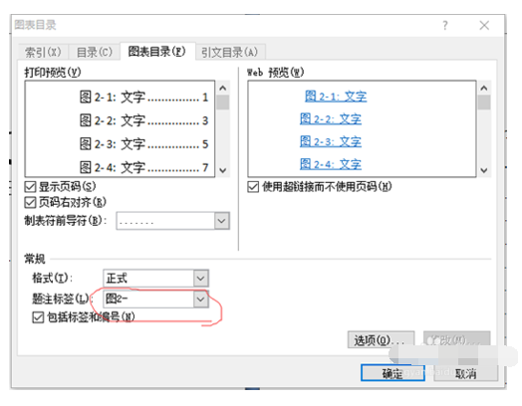Click the 题注标签 field showing 图2-
522x406 pixels.
pos(148,299)
